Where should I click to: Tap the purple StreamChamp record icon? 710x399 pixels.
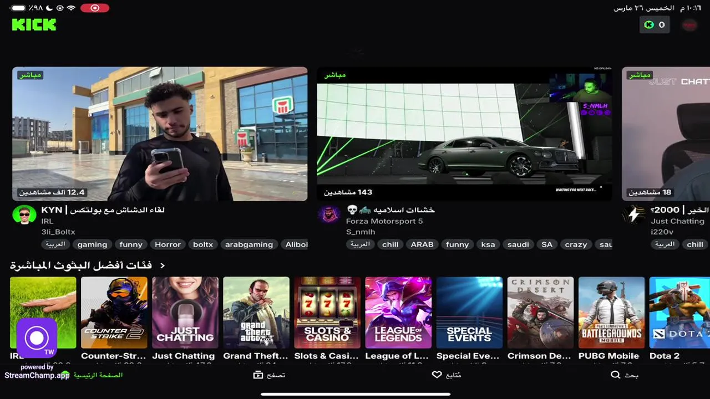pos(37,338)
